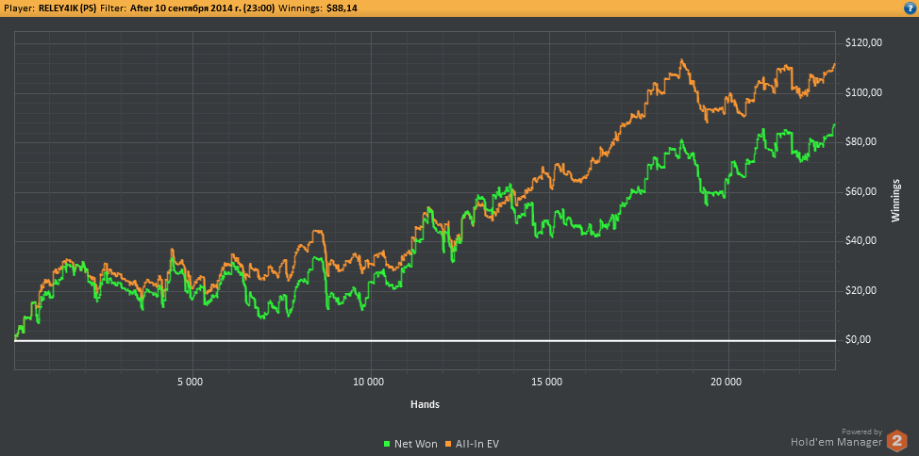
Task: Click the 5 000 hands axis label
Action: tap(192, 383)
